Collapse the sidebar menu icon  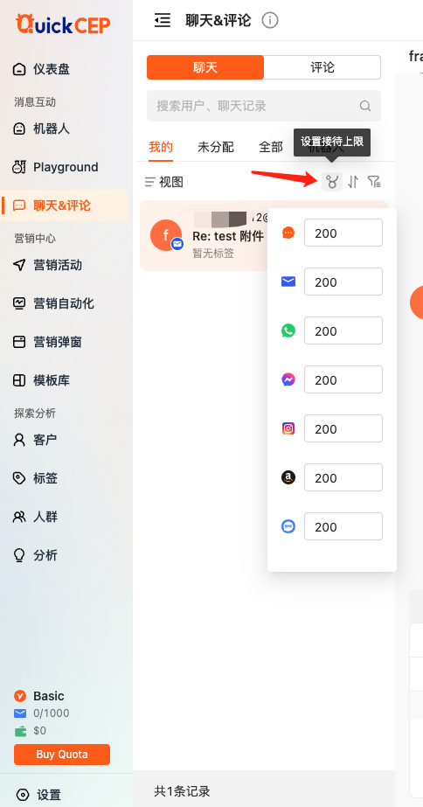tap(162, 21)
